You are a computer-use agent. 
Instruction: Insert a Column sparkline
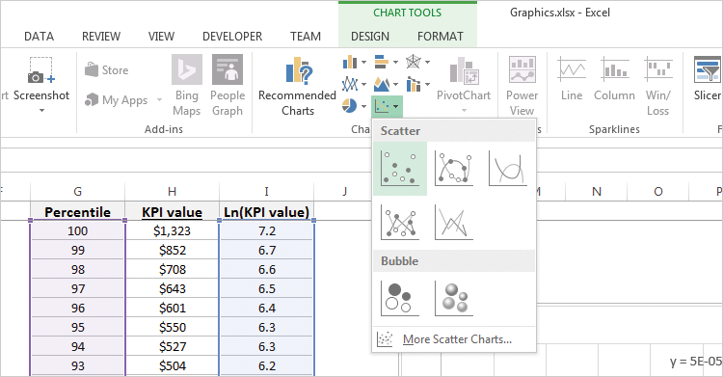tap(614, 78)
